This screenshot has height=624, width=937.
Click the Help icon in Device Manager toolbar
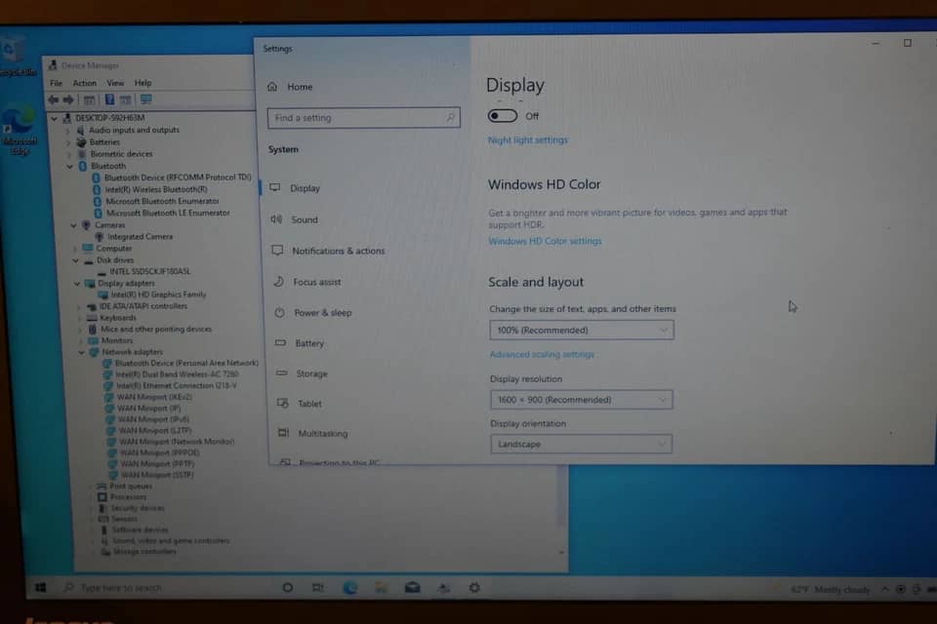click(x=109, y=99)
